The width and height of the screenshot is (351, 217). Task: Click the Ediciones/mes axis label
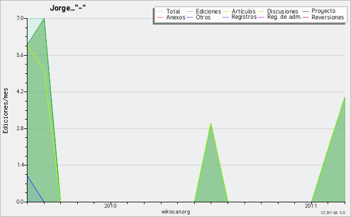tap(5, 110)
